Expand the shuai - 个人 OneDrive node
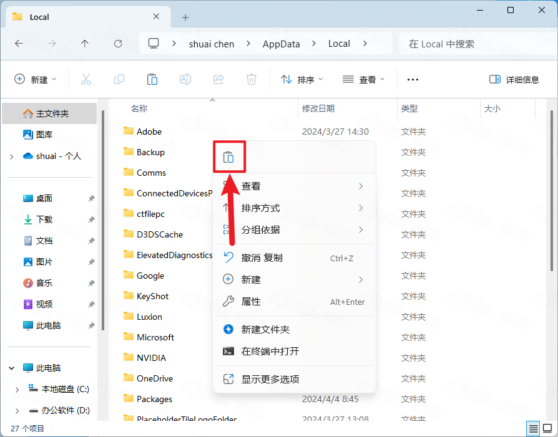Screen dimensions: 558x437 click(12, 156)
